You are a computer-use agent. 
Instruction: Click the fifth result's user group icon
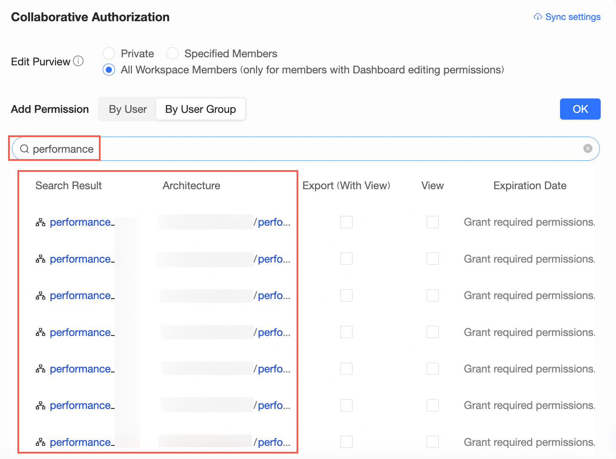40,369
